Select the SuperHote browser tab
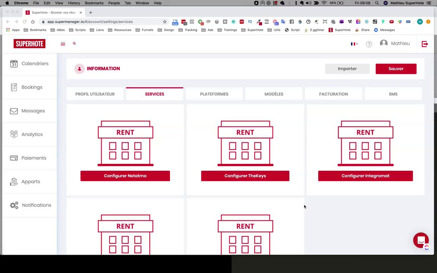The image size is (437, 273). click(53, 13)
